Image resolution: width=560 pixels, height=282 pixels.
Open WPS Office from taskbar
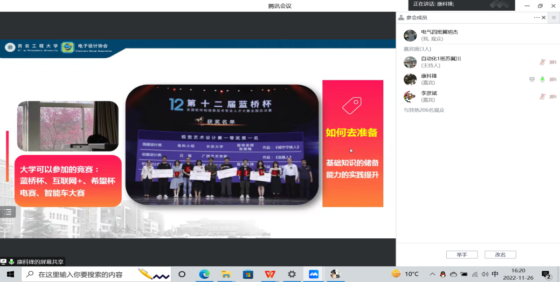click(x=270, y=274)
